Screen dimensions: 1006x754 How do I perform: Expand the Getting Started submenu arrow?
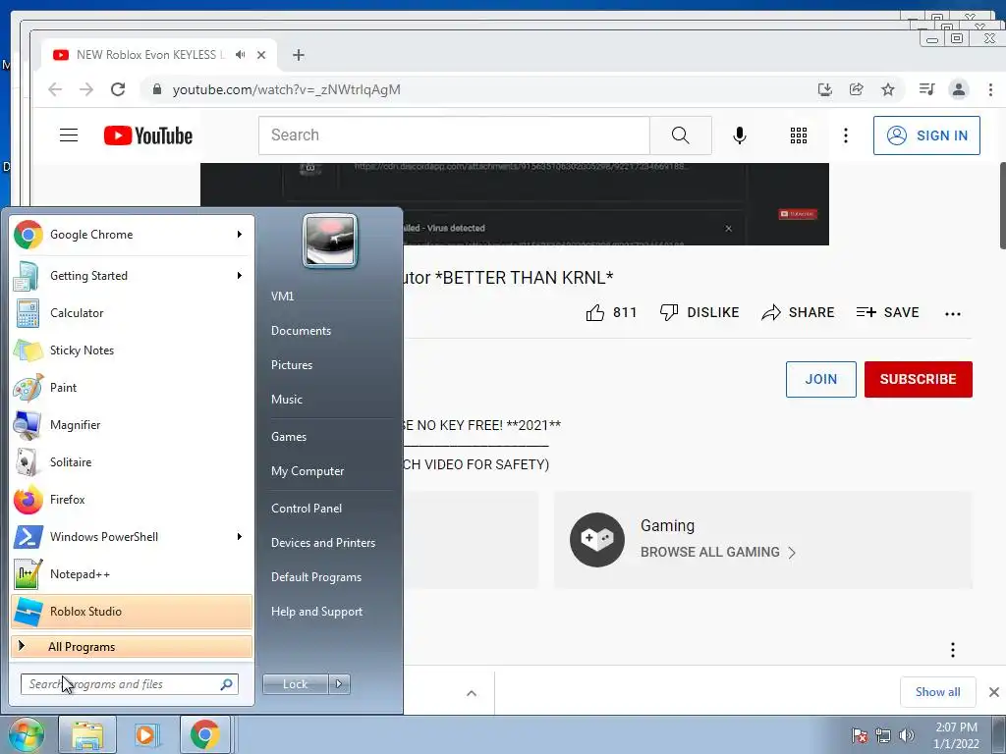(x=240, y=276)
